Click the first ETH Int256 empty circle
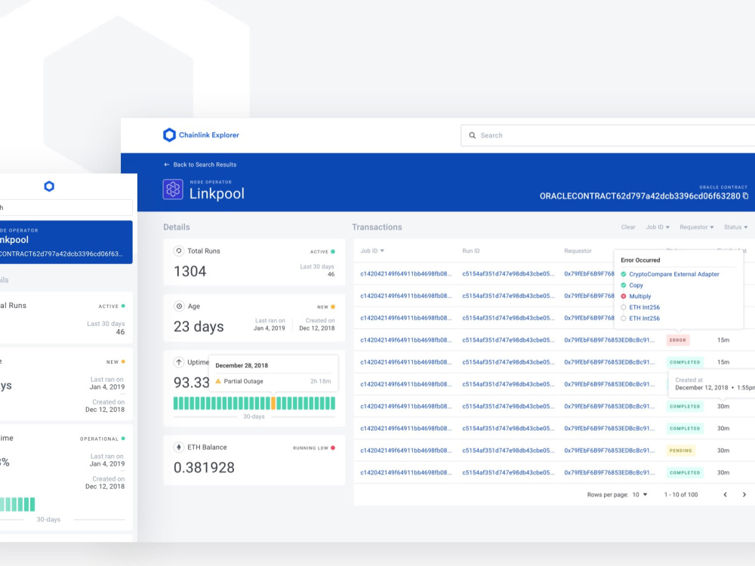 [x=624, y=307]
